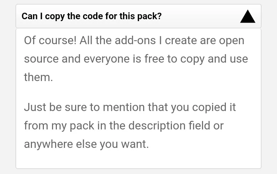Image resolution: width=277 pixels, height=174 pixels.
Task: Click the blank area below the answer text
Action: click(x=138, y=159)
